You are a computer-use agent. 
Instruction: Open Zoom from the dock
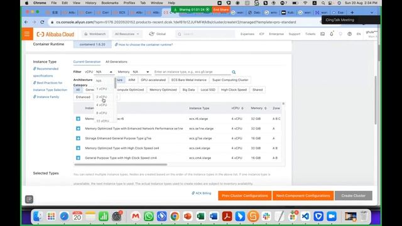(332, 216)
